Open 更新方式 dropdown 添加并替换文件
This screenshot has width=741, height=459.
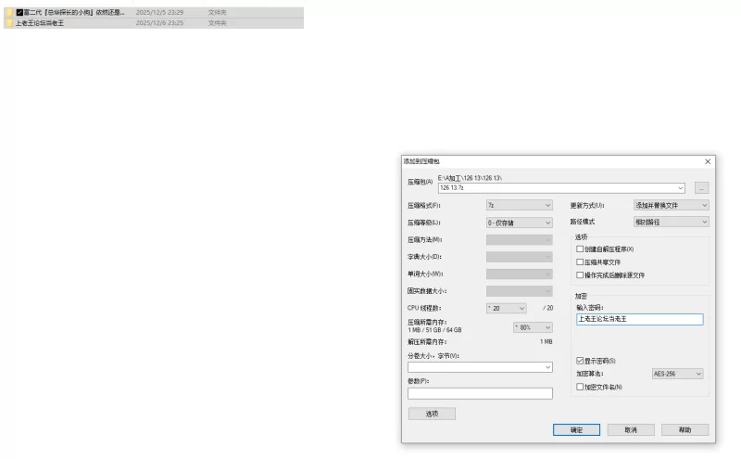(x=671, y=205)
